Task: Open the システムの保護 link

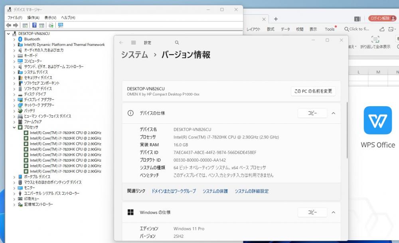Action: click(215, 191)
